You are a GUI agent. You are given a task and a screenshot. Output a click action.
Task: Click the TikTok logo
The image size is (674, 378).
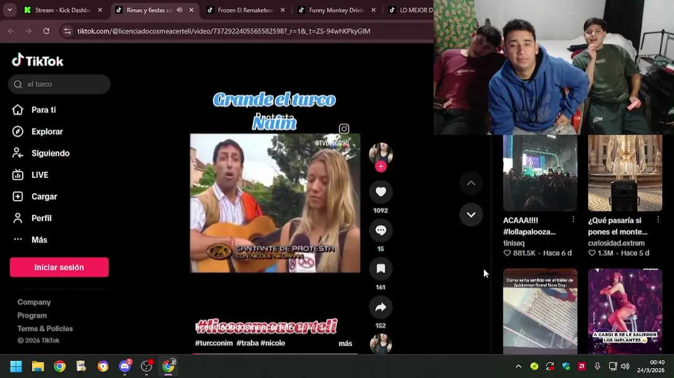37,61
